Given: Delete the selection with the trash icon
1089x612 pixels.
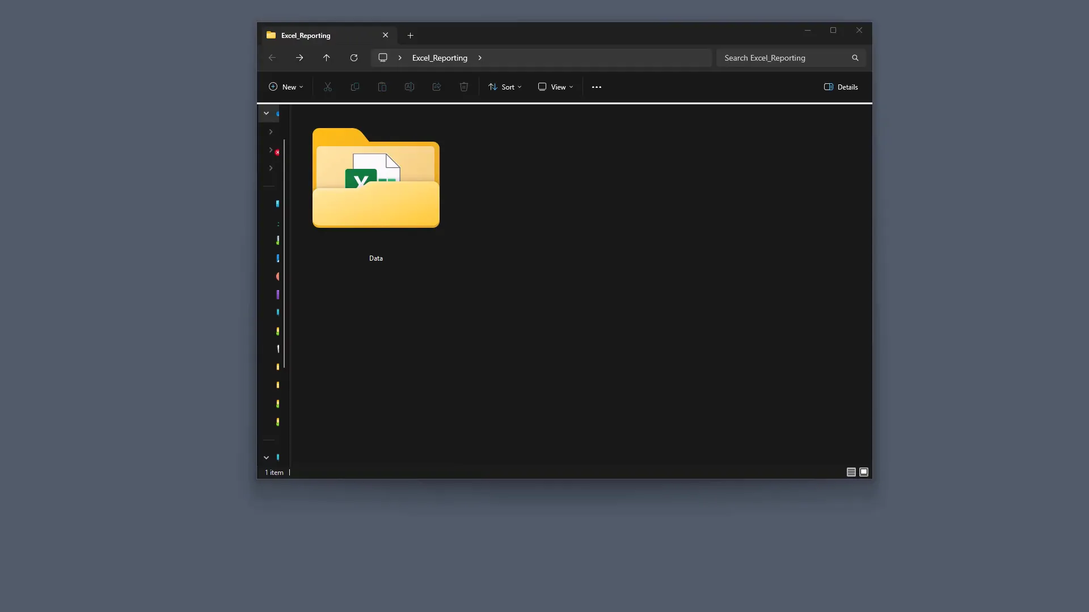Looking at the screenshot, I should (x=464, y=87).
